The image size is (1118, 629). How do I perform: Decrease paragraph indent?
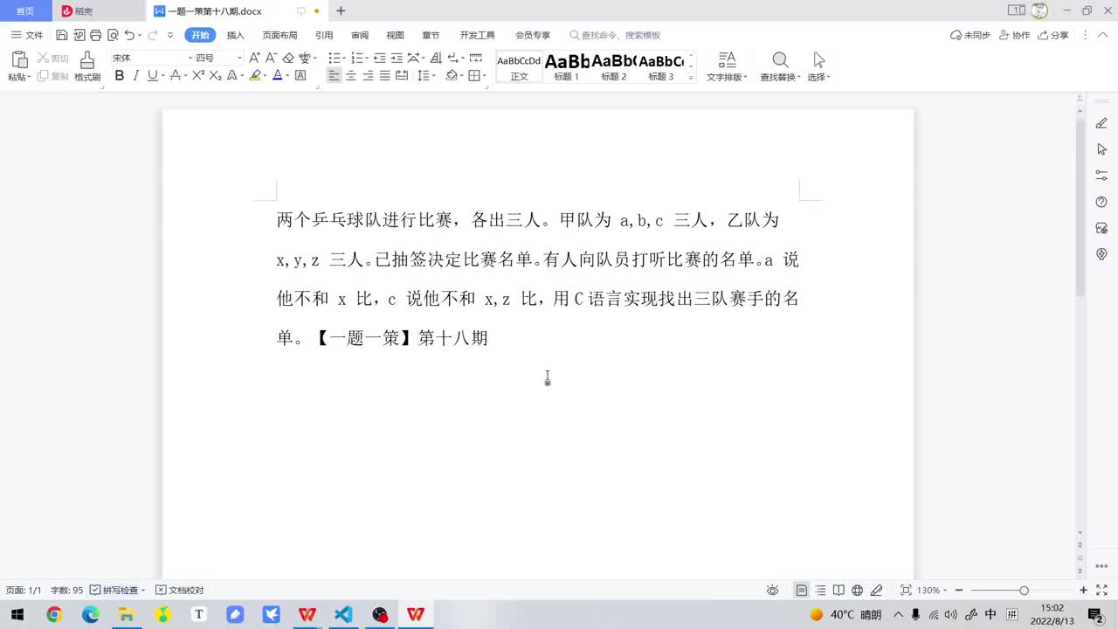pos(380,58)
